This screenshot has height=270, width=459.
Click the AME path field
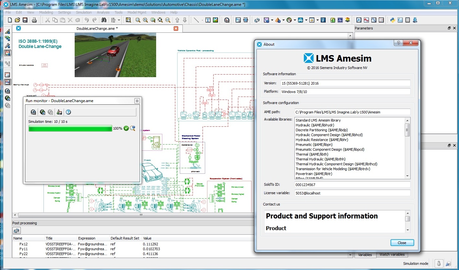click(x=353, y=112)
